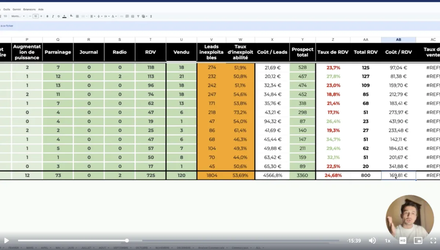Screen dimensions: 440x250
Task: Open the Gemini menu
Action: (16, 9)
